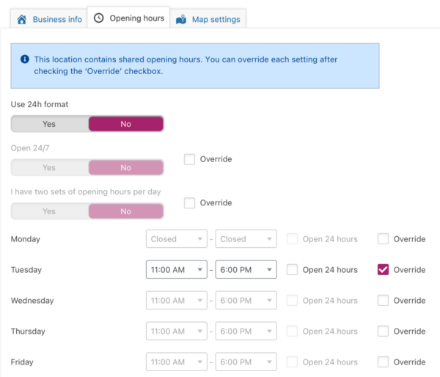This screenshot has width=440, height=377.
Task: Click the clock icon on Opening hours tab
Action: coord(99,18)
